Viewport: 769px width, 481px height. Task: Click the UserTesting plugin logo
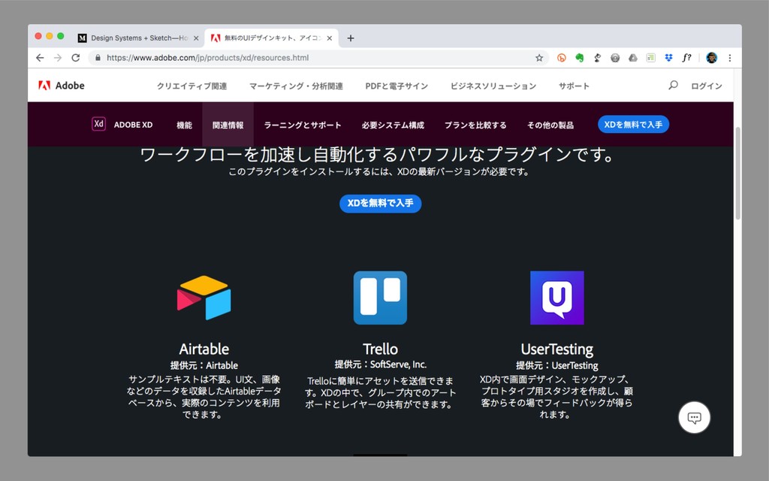point(557,298)
